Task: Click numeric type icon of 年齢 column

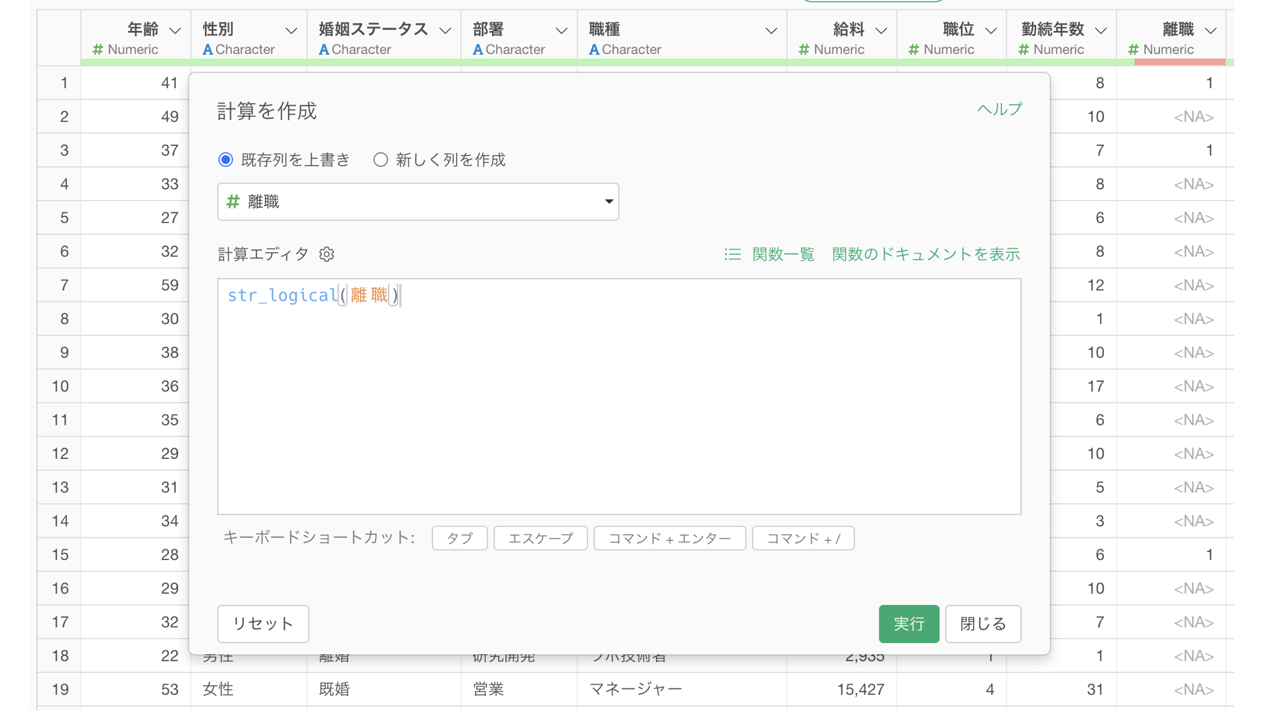Action: [98, 49]
